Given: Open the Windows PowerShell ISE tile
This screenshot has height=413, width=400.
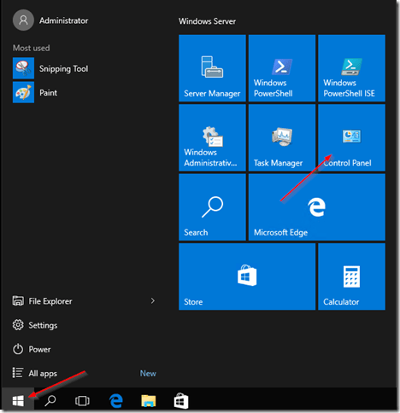Looking at the screenshot, I should click(351, 68).
